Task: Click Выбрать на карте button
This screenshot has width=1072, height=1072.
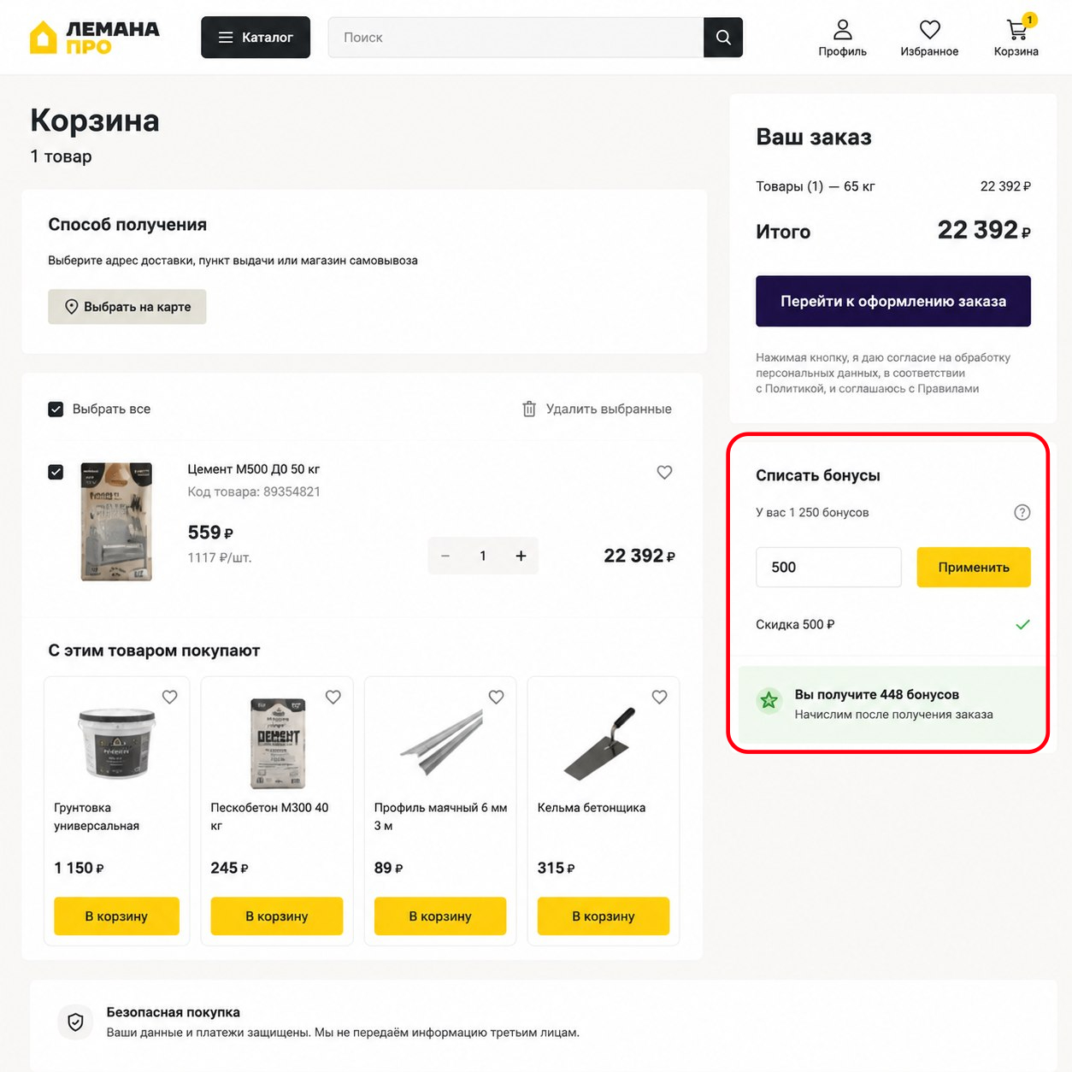Action: (127, 306)
